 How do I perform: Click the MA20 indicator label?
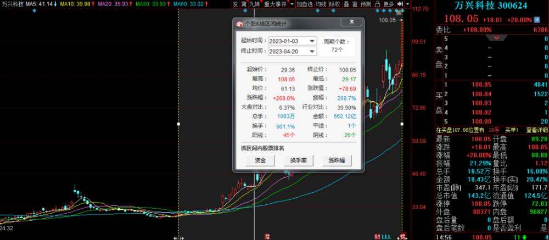pos(115,4)
